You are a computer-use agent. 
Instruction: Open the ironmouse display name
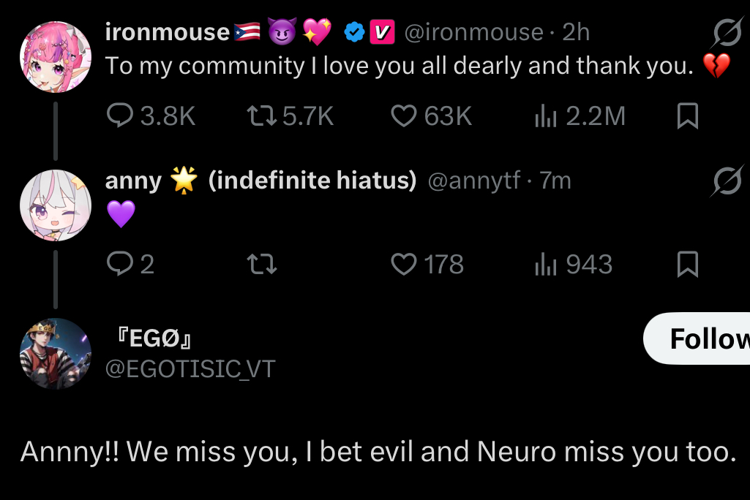[x=167, y=32]
